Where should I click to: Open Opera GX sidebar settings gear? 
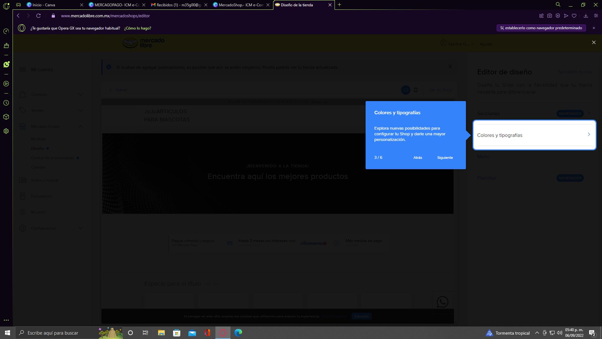6,131
